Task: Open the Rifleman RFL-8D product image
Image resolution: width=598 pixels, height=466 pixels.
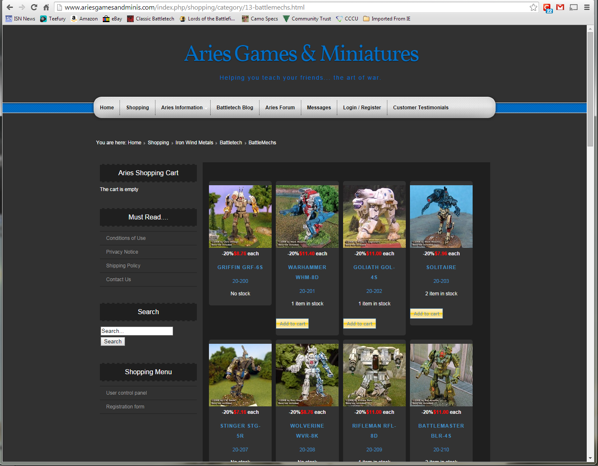Action: point(374,375)
